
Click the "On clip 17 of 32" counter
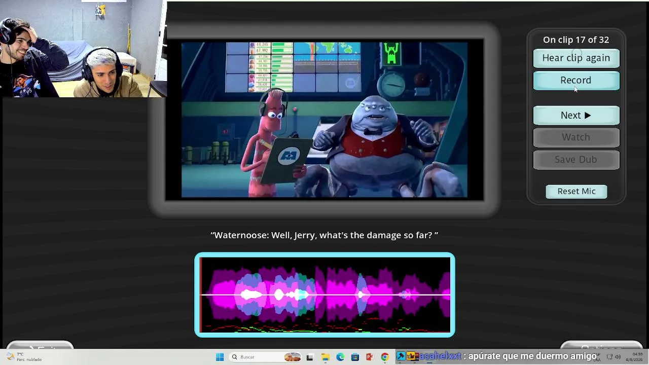(576, 40)
